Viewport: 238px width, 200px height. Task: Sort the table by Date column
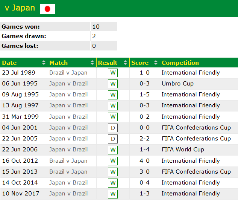[x=24, y=63]
